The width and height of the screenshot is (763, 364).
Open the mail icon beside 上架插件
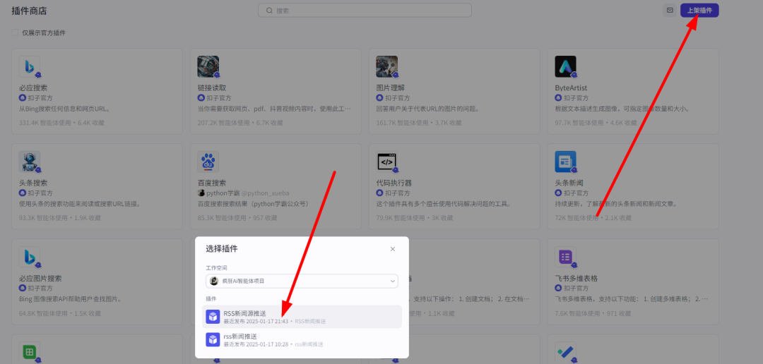[x=670, y=10]
